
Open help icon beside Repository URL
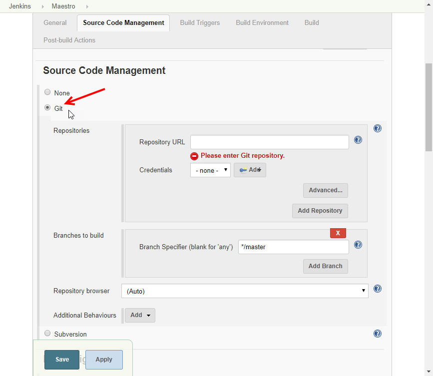pos(358,140)
